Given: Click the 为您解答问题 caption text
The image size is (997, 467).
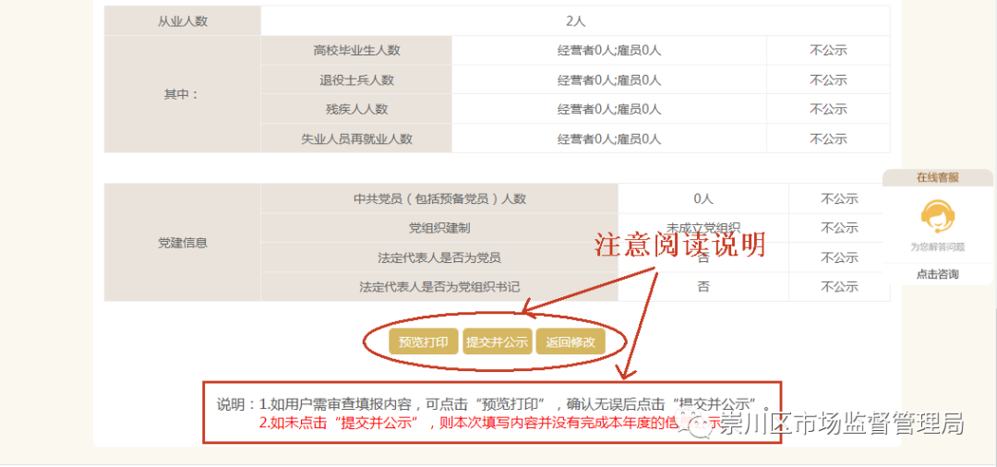Looking at the screenshot, I should tap(937, 246).
